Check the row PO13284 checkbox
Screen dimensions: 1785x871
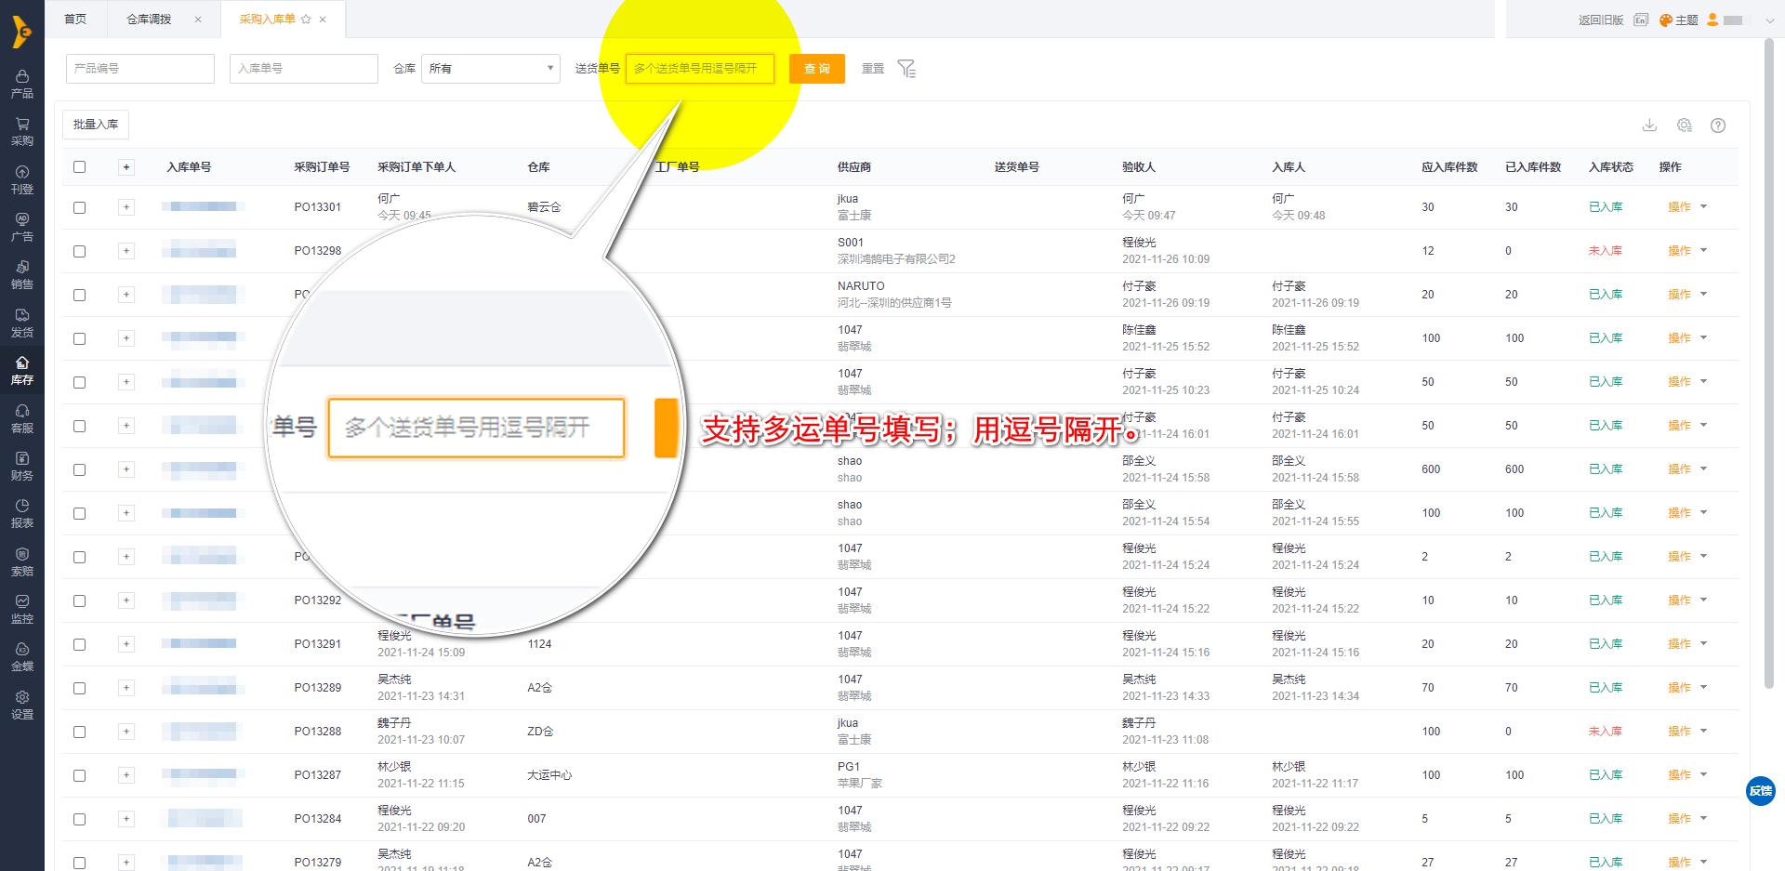pyautogui.click(x=79, y=819)
